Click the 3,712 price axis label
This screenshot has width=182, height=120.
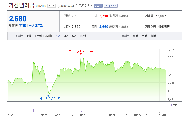[171, 49]
